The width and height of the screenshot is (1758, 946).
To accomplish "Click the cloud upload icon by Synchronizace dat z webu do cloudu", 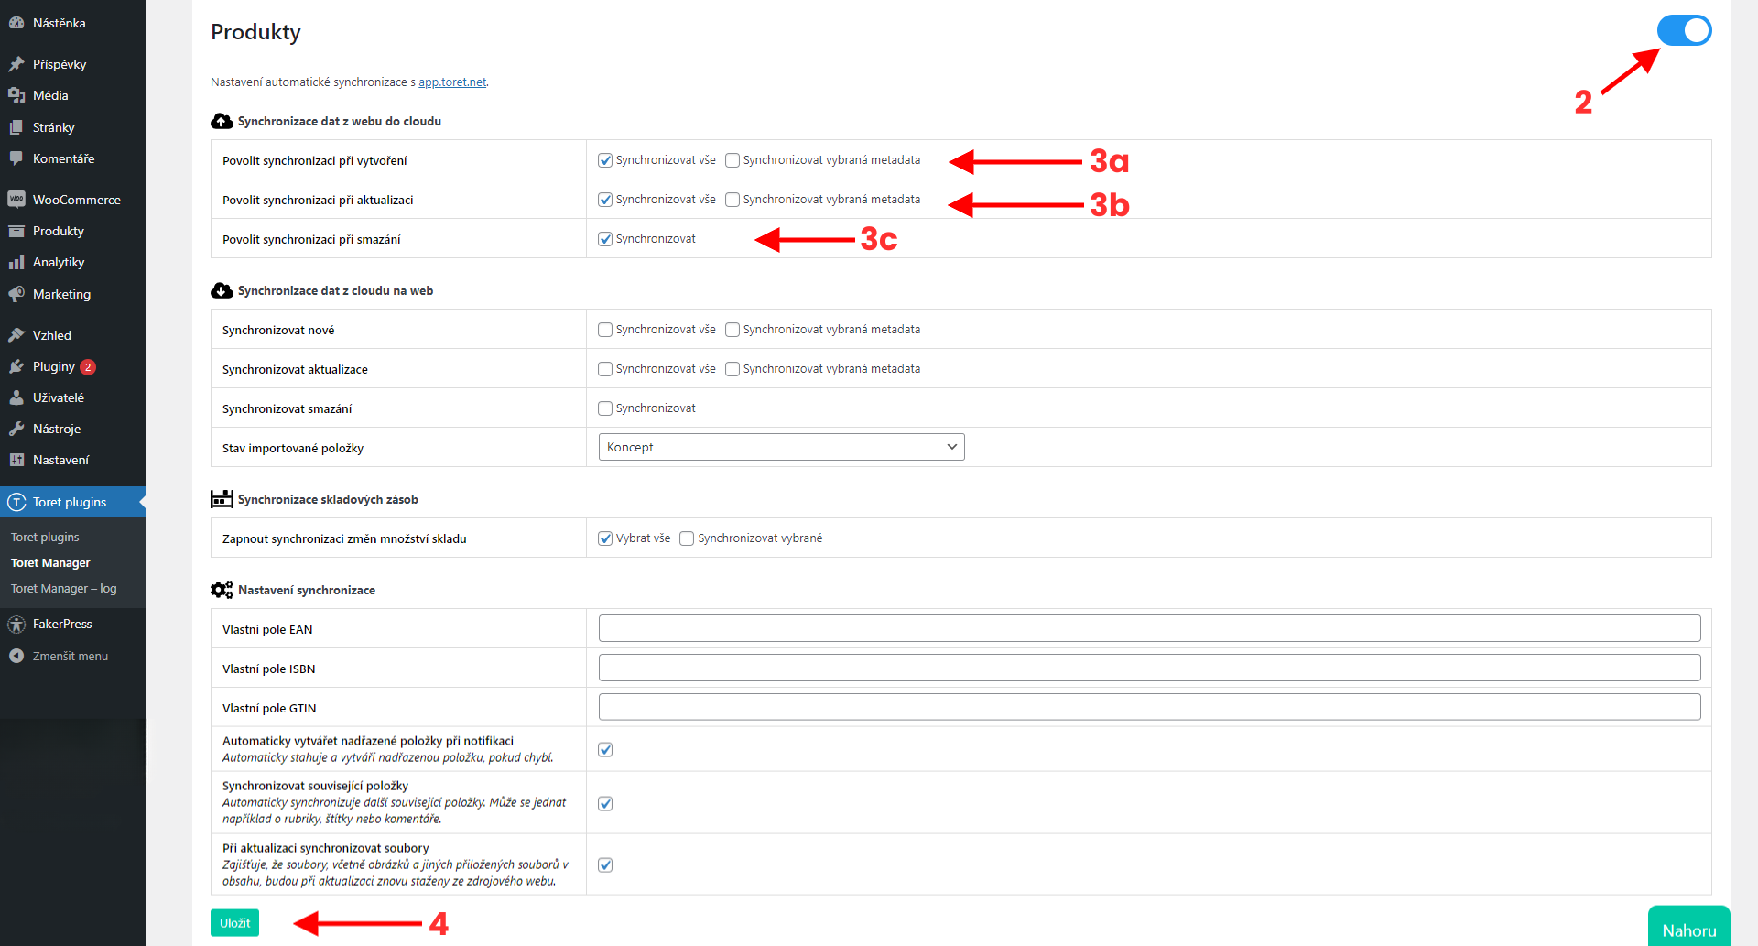I will coord(222,121).
